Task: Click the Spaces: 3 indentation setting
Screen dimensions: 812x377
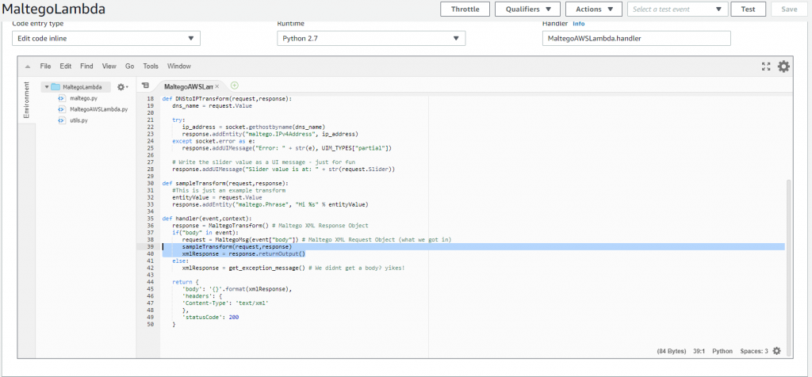Action: click(754, 351)
